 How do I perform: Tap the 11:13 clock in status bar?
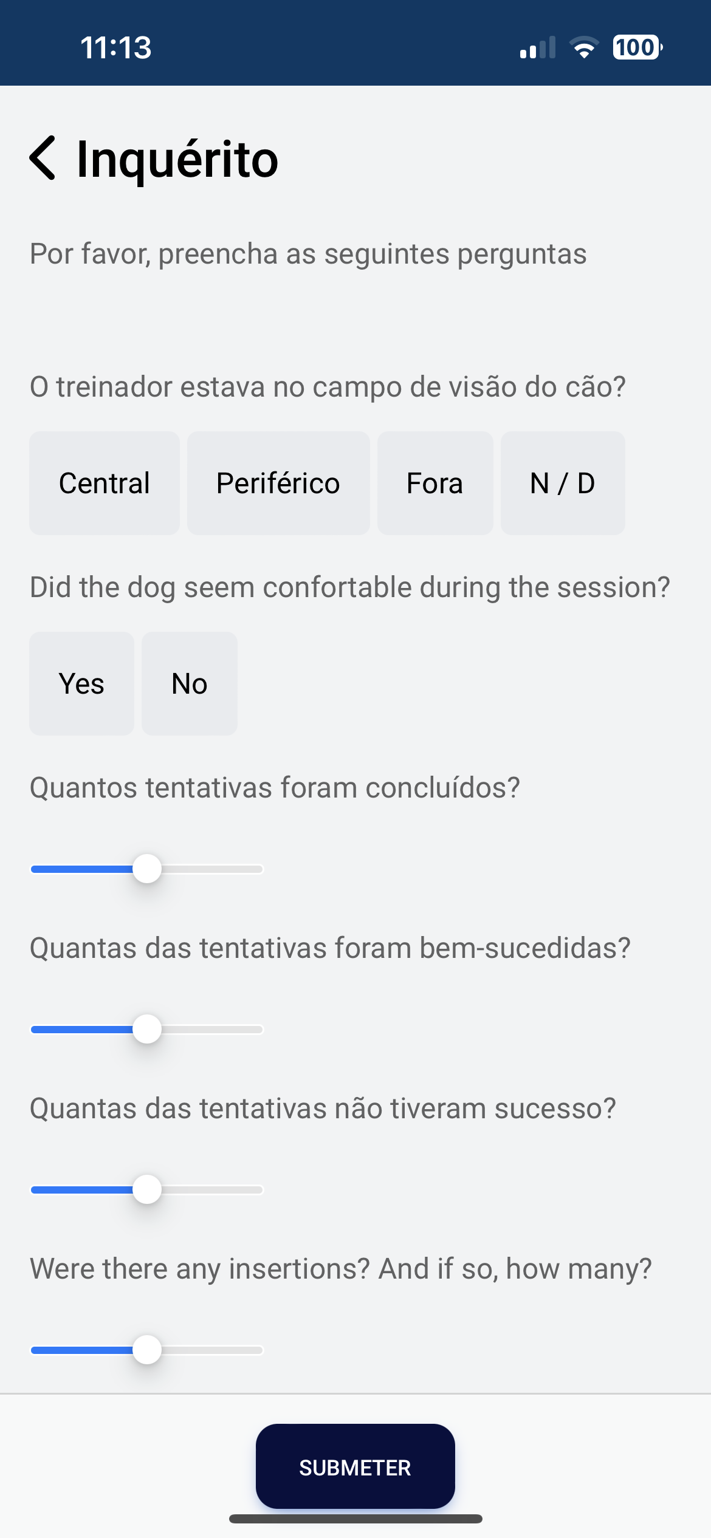click(115, 47)
